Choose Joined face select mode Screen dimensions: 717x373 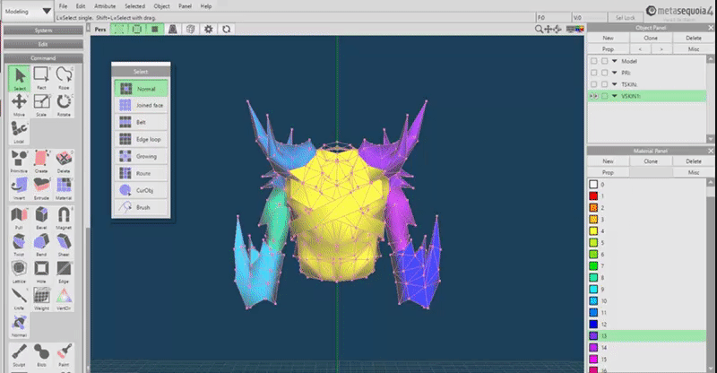coord(142,105)
